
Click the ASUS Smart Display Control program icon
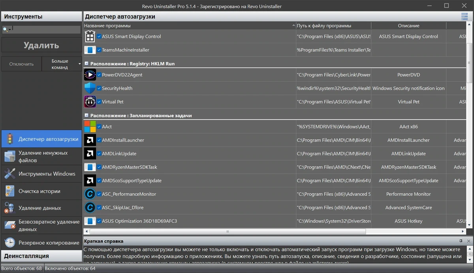(x=90, y=37)
